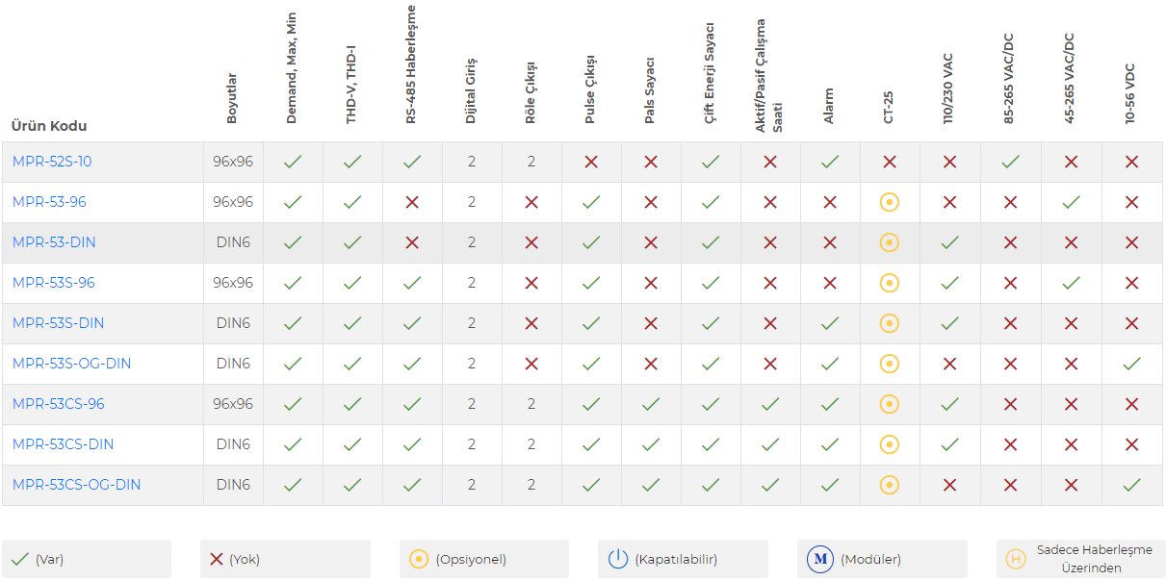Click the RS-485 red X for MPR-53-DIN
1166x581 pixels.
tap(412, 242)
